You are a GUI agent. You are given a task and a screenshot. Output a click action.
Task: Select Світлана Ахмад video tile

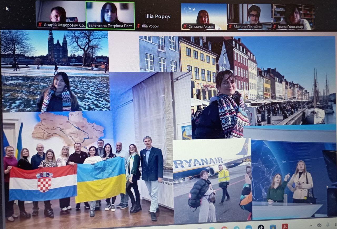click(x=204, y=16)
